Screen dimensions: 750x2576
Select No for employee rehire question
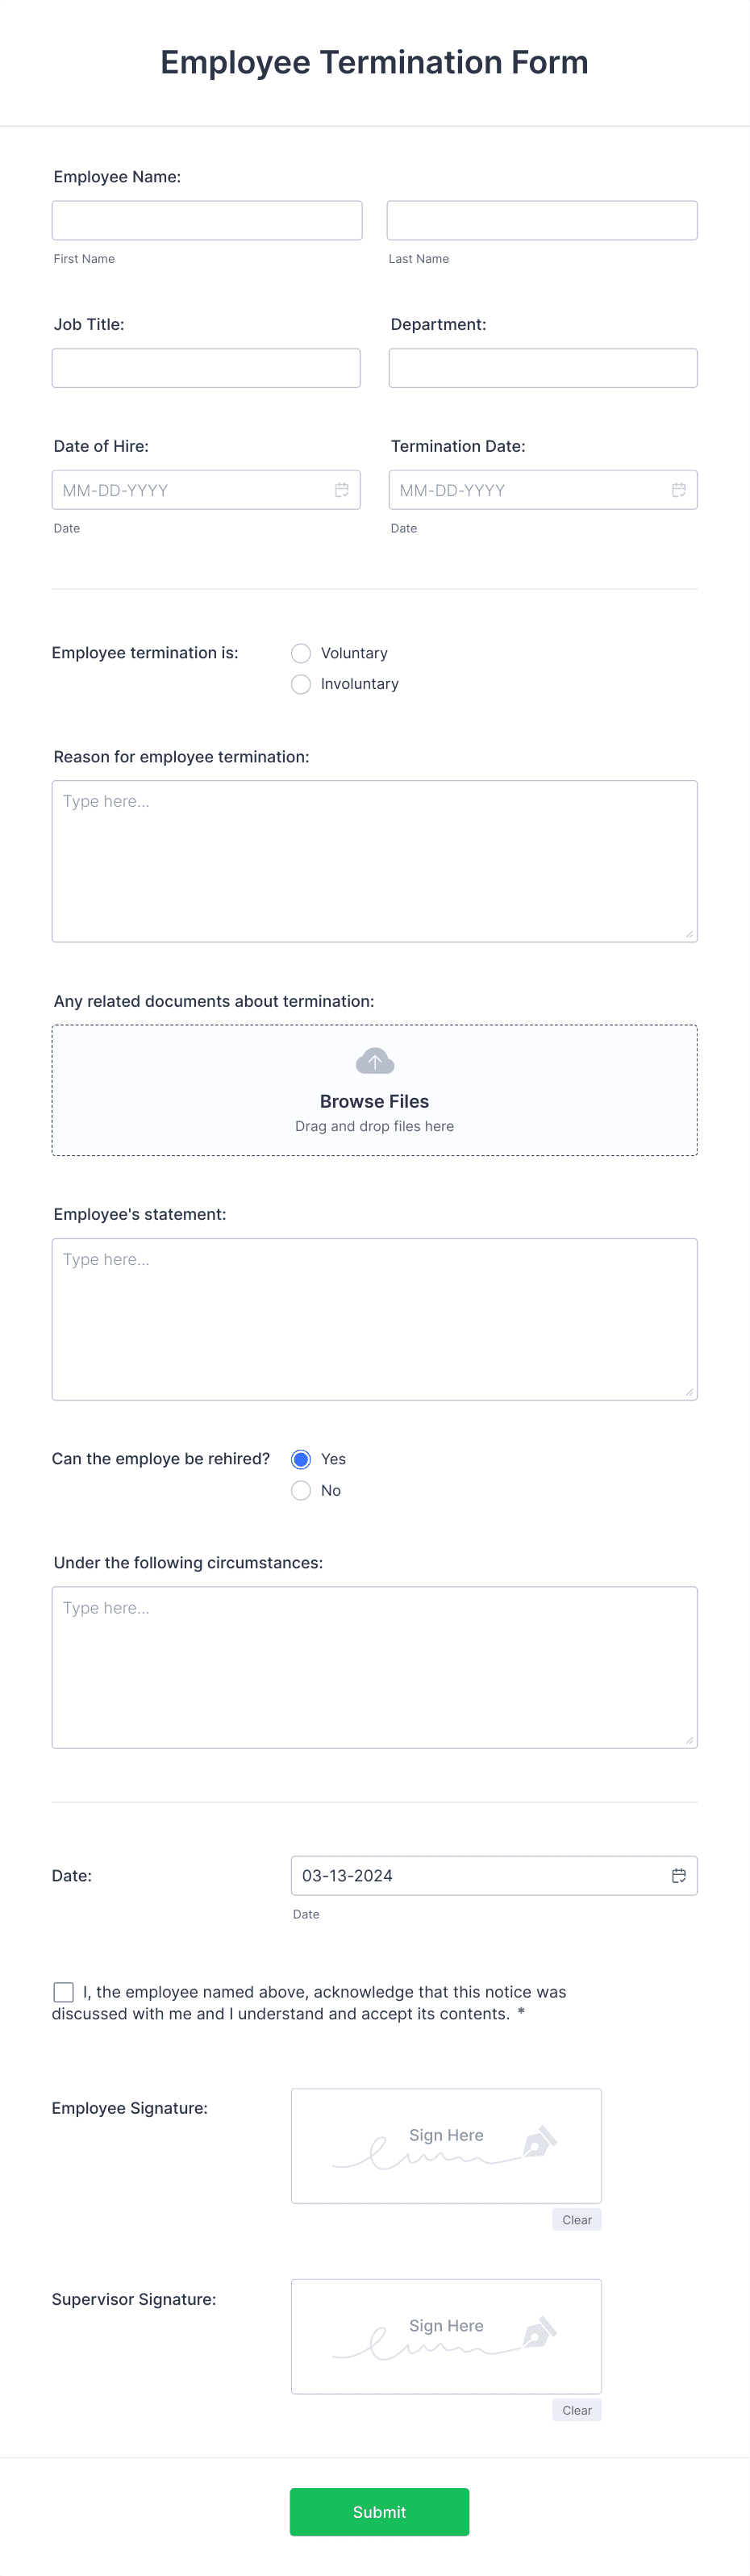coord(301,1490)
